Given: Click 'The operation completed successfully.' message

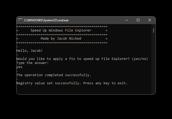Looking at the screenshot, I should coord(54,75).
